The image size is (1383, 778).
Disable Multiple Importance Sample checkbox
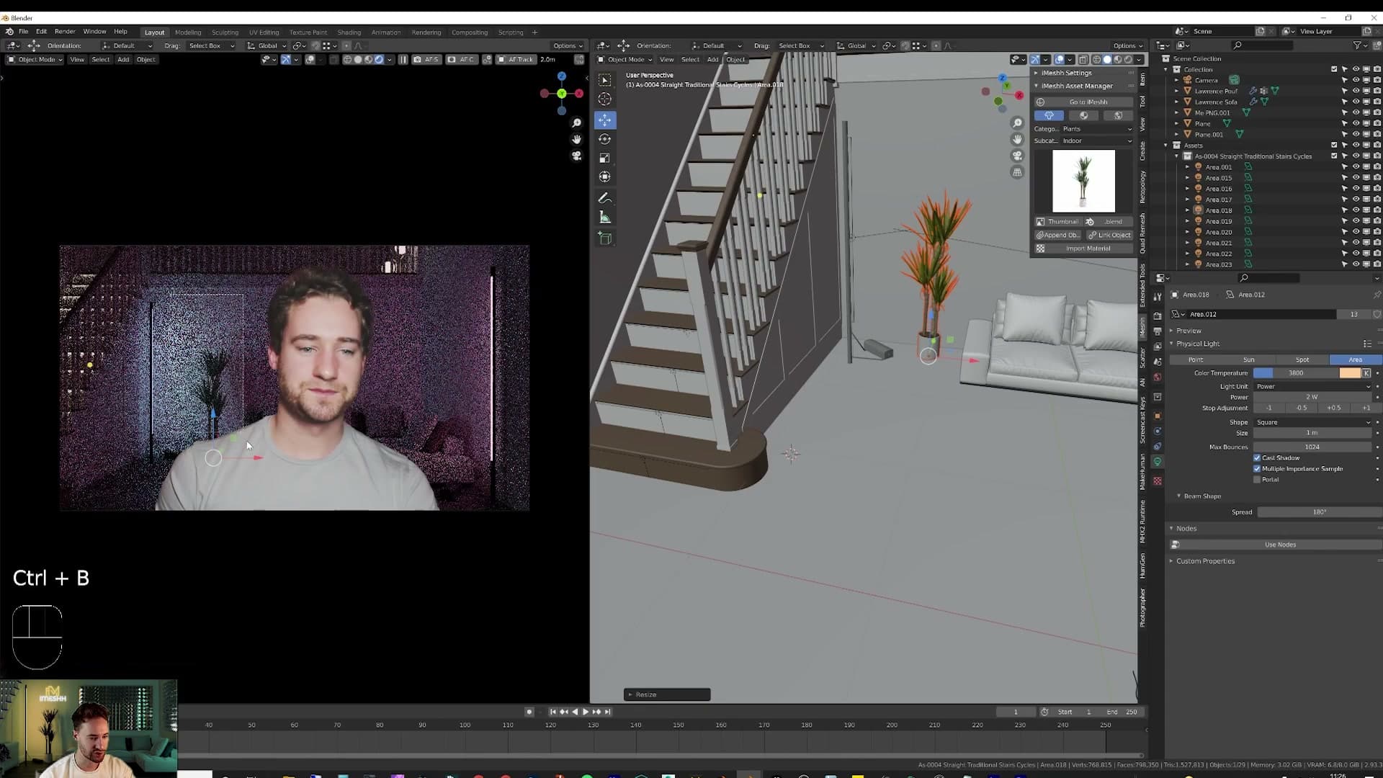click(1257, 469)
